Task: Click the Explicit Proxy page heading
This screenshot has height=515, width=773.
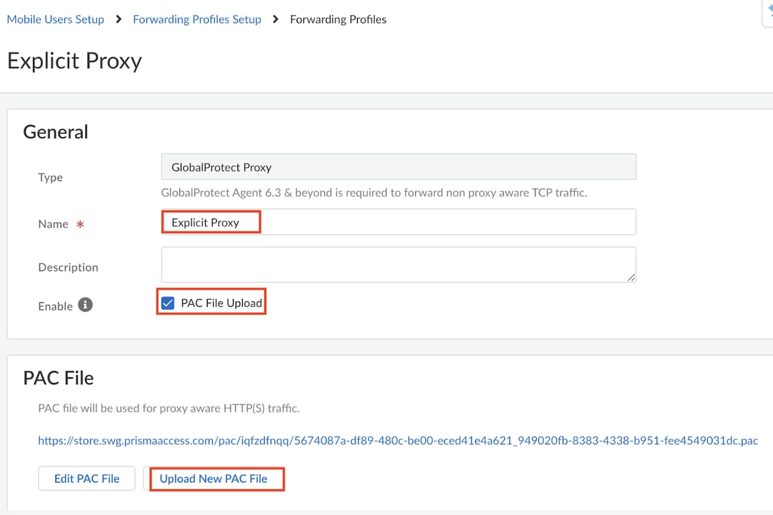Action: (74, 61)
